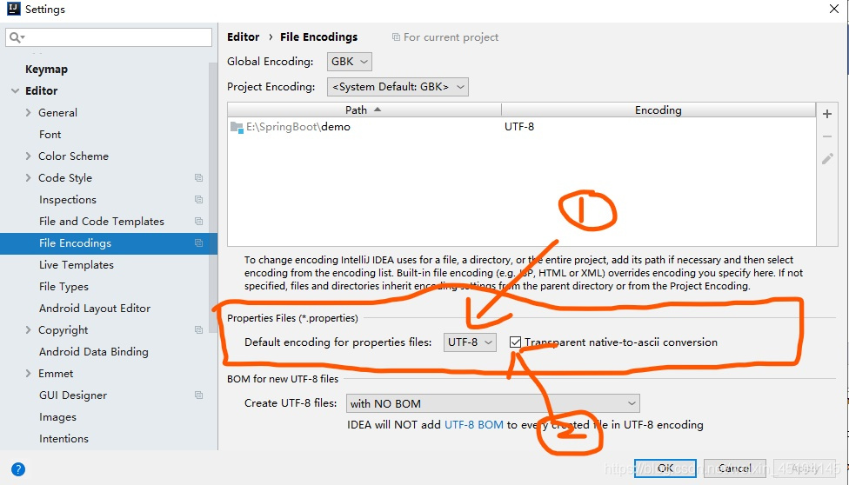Click project-level icon beside Code Style
Viewport: 849px width, 485px height.
pos(198,177)
